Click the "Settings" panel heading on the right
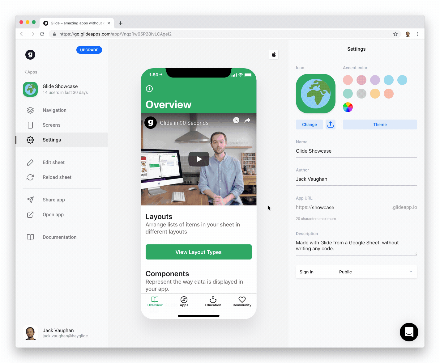 click(x=357, y=49)
